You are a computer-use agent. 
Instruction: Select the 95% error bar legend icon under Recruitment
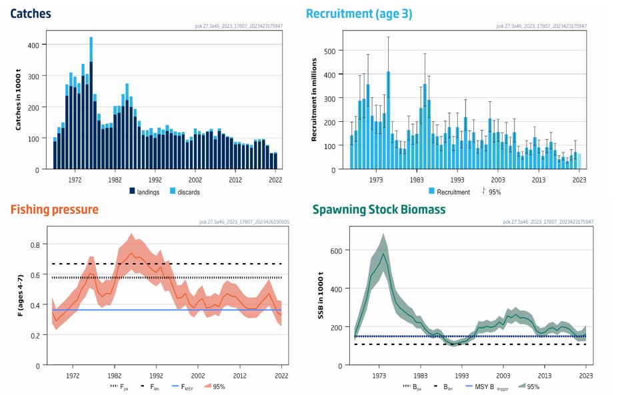click(483, 191)
